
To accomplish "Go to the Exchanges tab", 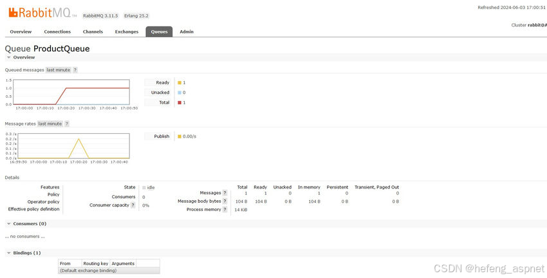I will (127, 32).
